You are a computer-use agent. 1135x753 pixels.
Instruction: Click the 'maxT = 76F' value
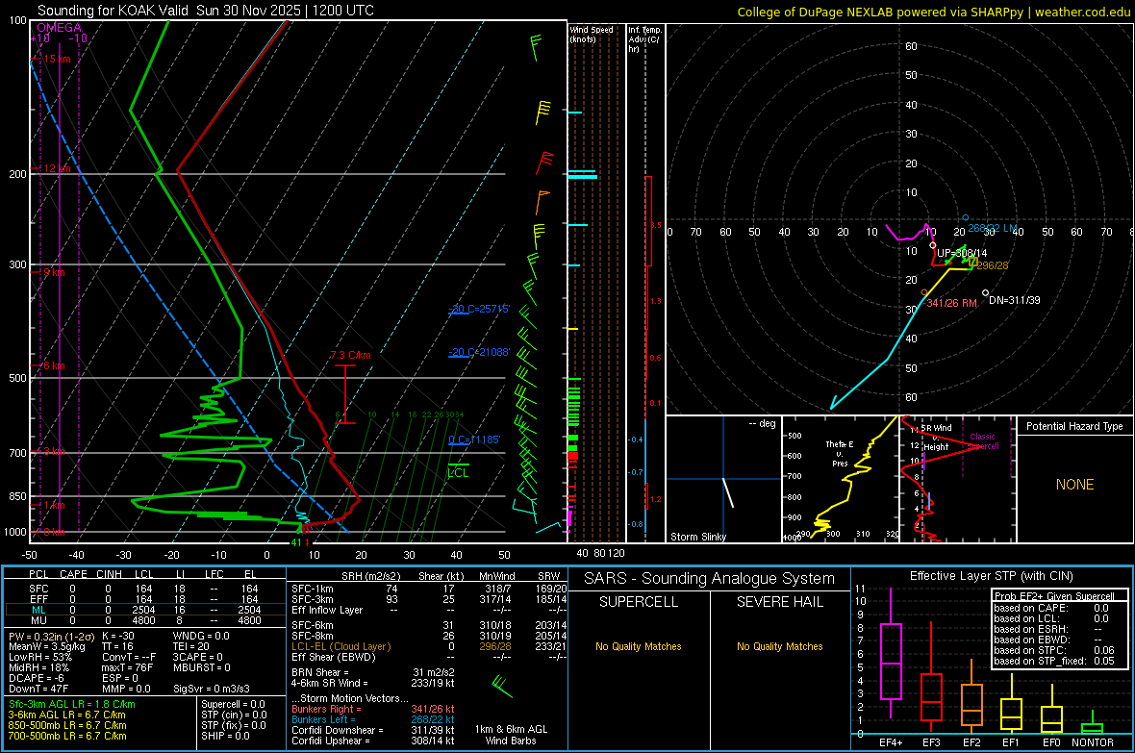127,667
